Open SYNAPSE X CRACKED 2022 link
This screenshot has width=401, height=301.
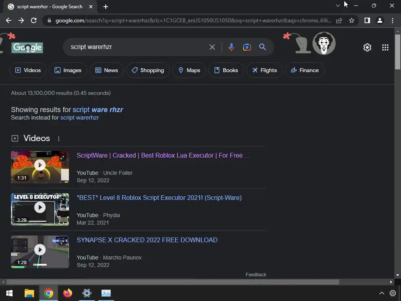click(x=147, y=240)
